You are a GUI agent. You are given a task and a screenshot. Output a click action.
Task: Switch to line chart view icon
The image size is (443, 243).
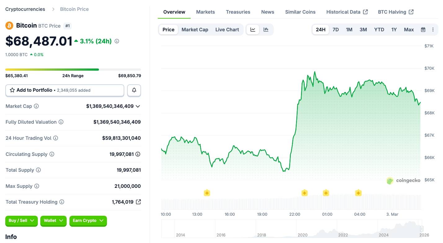click(x=253, y=29)
